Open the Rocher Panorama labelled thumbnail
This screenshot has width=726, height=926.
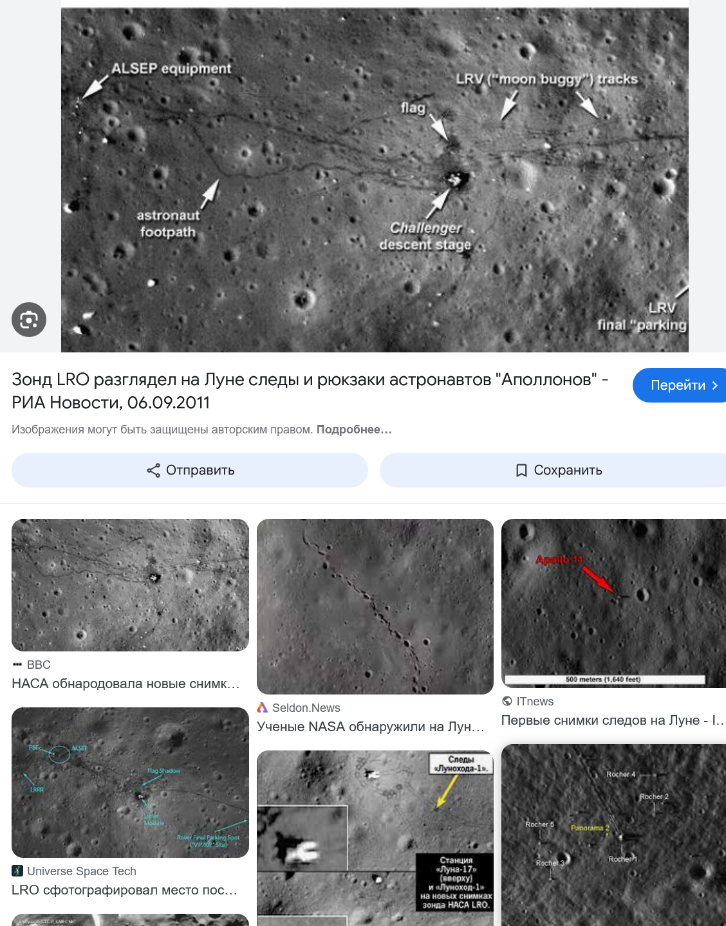coord(613,835)
